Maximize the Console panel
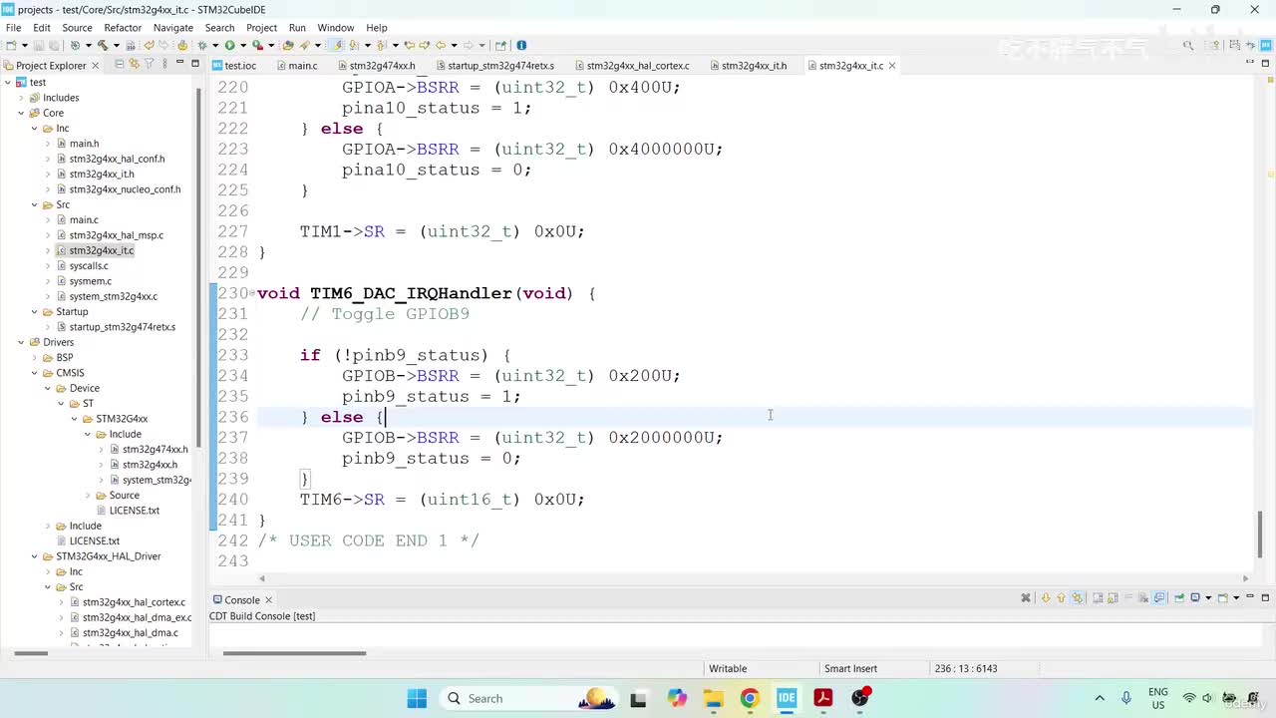 click(1266, 598)
